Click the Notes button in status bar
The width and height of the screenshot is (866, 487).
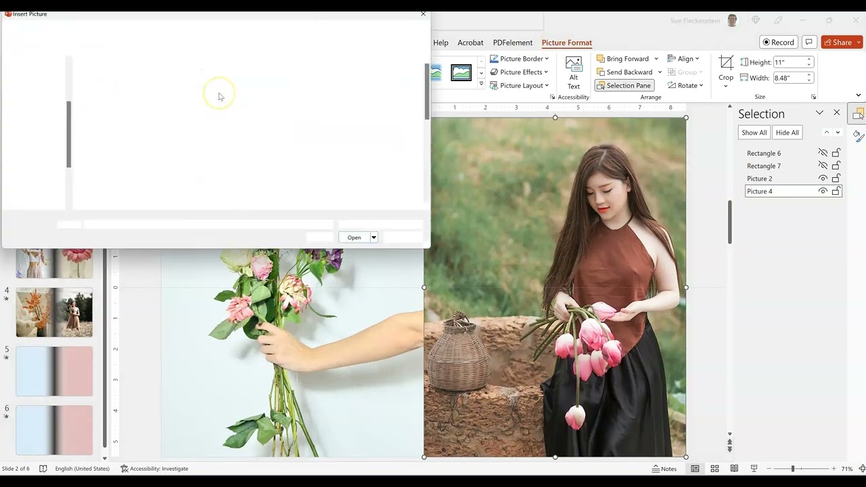coord(664,469)
